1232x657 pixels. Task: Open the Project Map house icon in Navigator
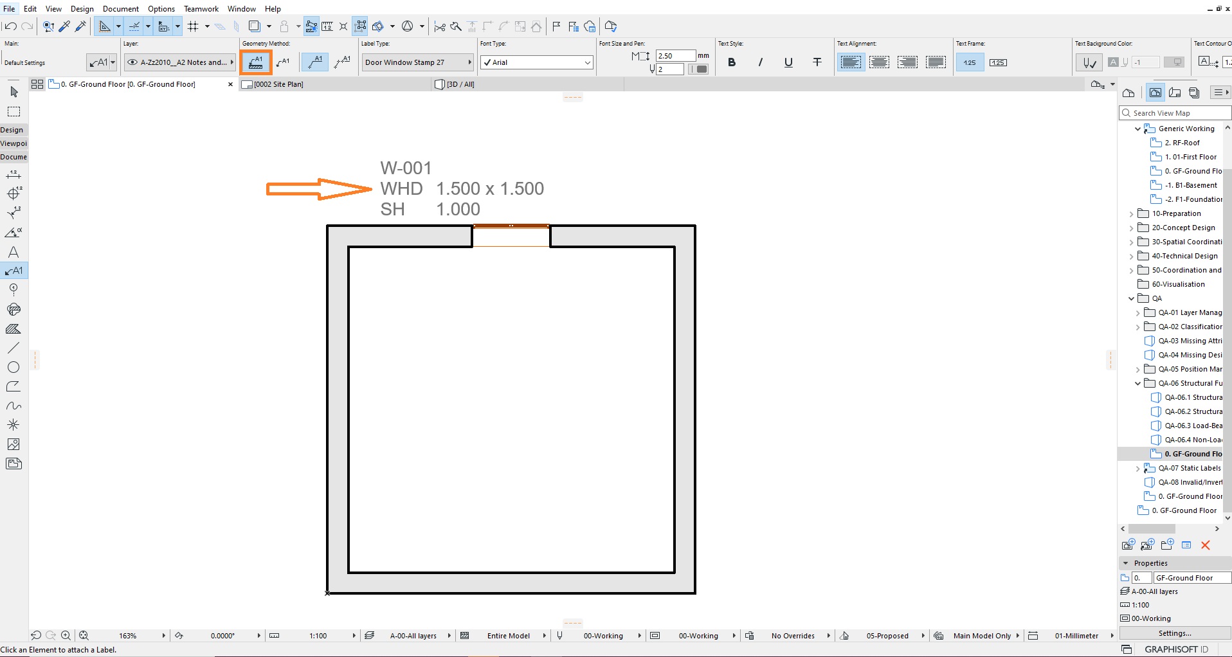[x=1128, y=93]
